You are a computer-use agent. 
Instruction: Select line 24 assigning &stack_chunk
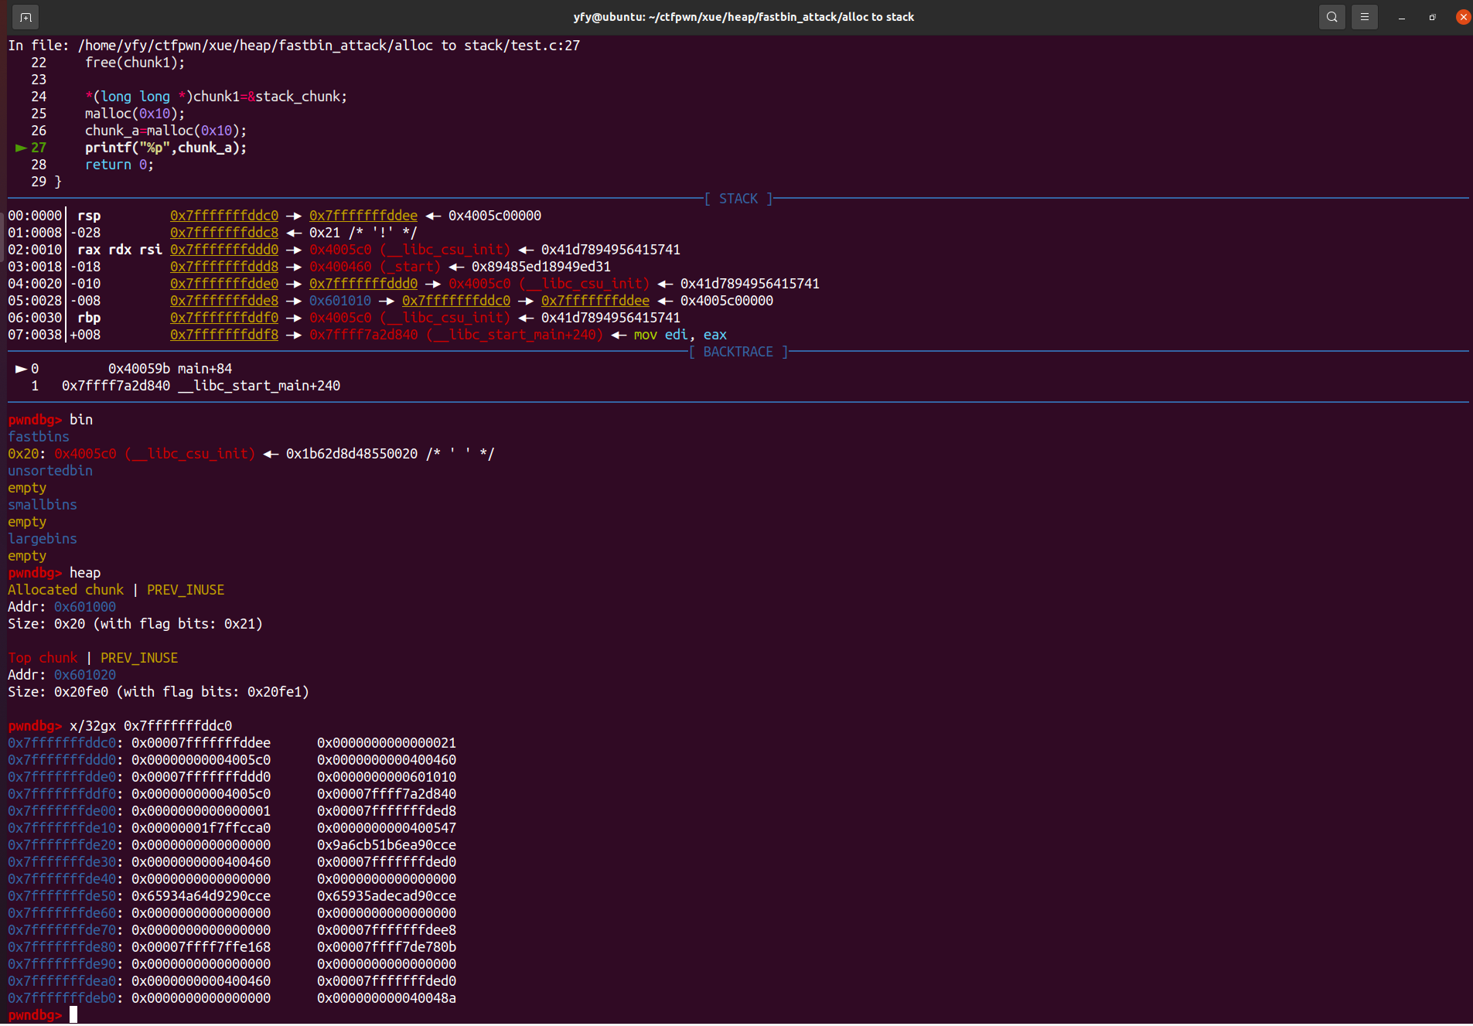[216, 97]
